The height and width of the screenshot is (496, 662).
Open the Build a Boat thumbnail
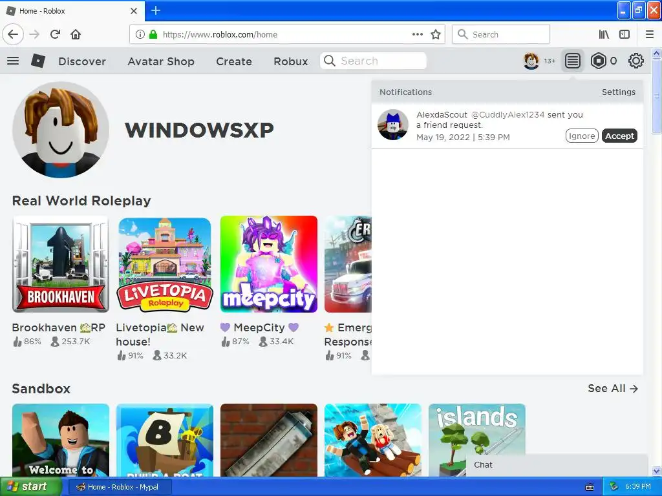[x=165, y=440]
